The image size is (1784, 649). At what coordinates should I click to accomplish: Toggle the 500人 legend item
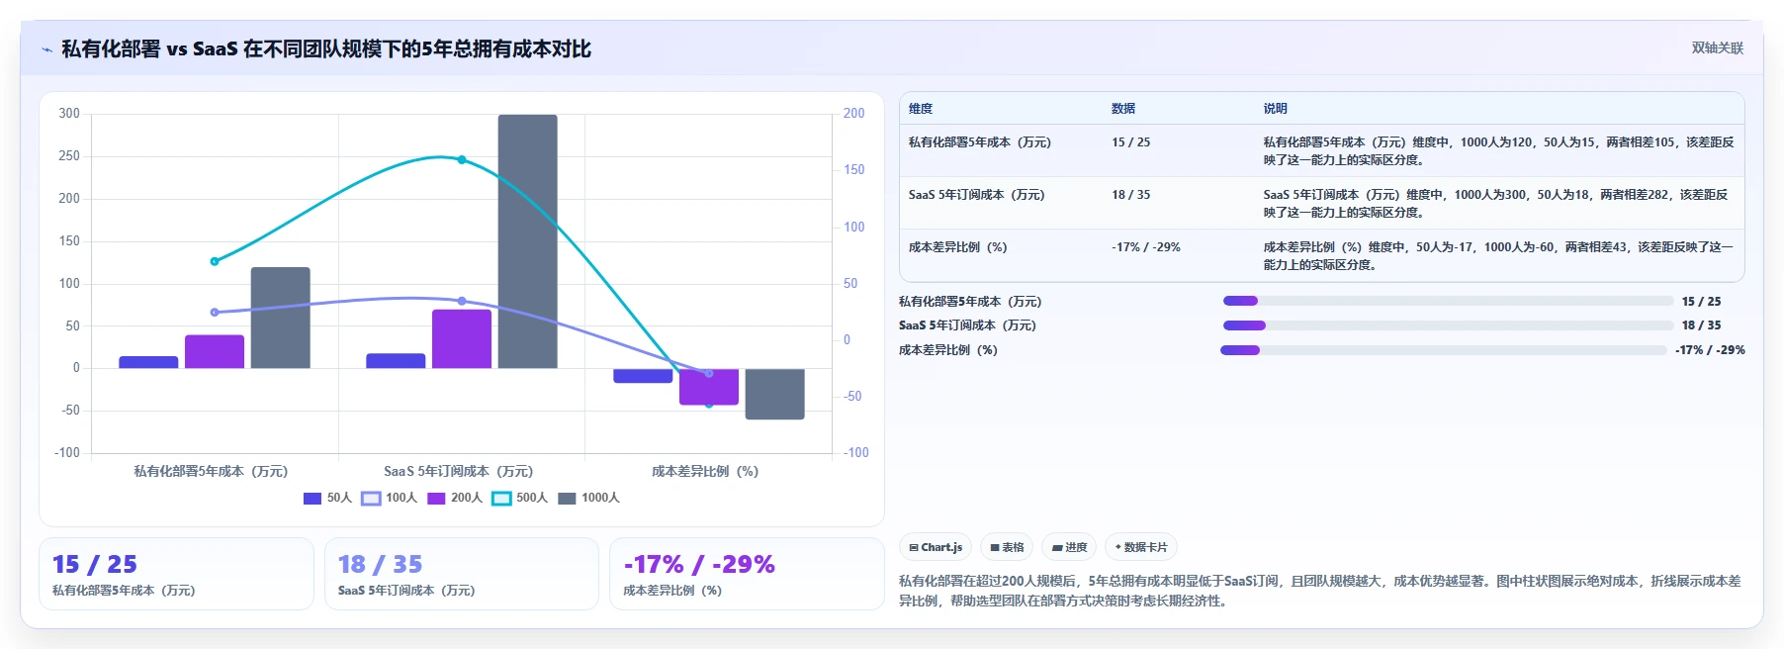[x=519, y=499]
